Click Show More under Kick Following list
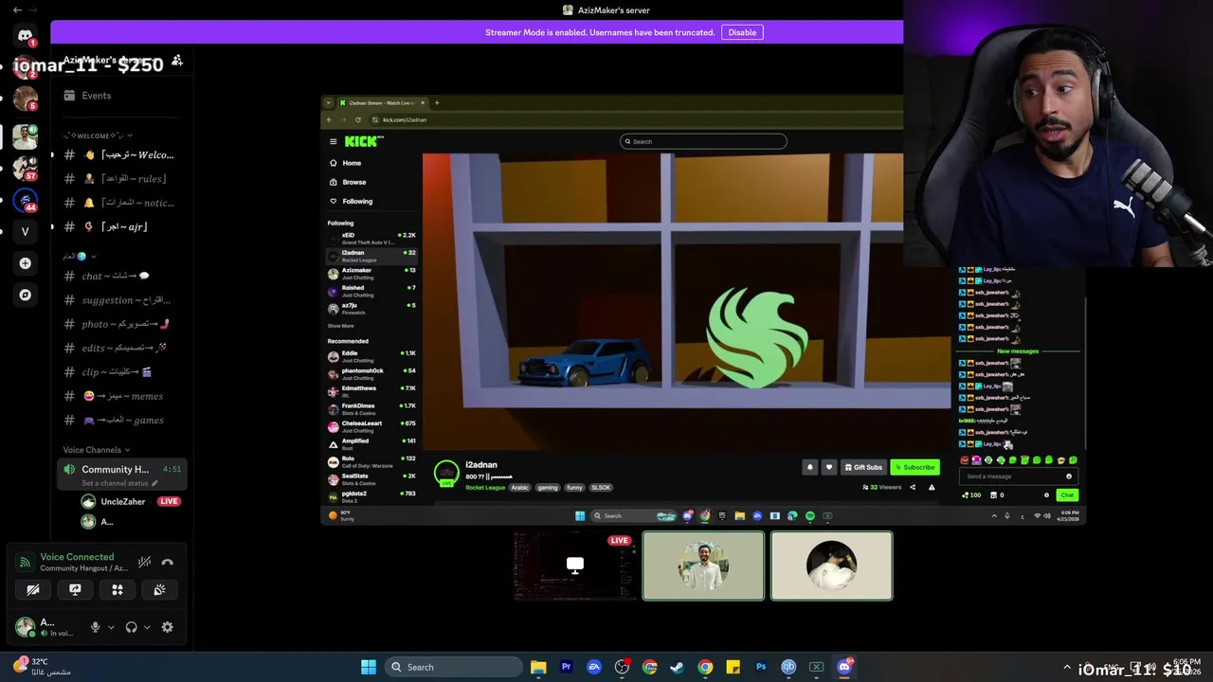The width and height of the screenshot is (1213, 682). tap(340, 326)
